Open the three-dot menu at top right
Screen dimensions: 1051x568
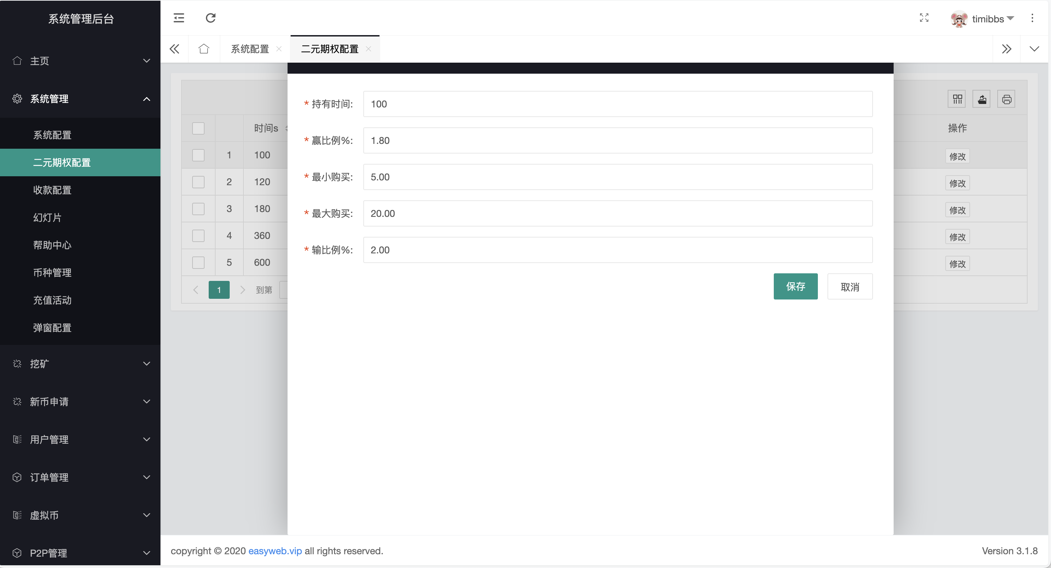(1032, 18)
